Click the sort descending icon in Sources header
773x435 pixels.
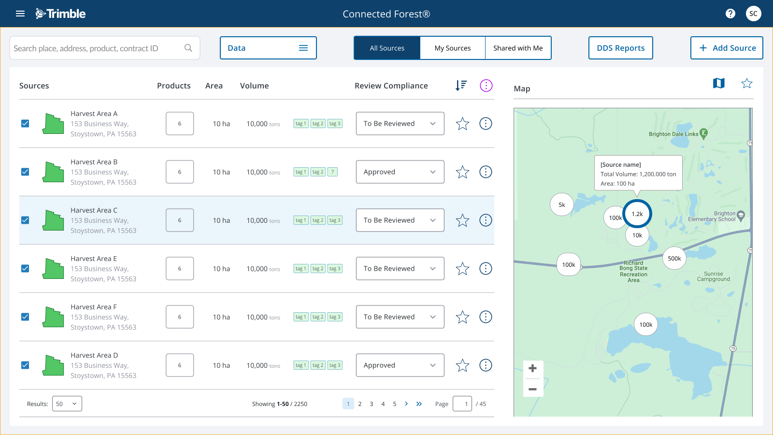pos(461,86)
